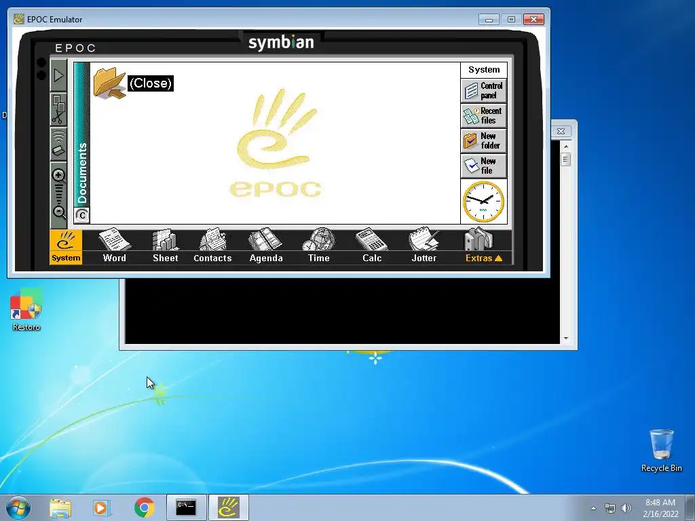Launch the Time world clock app

tap(319, 246)
